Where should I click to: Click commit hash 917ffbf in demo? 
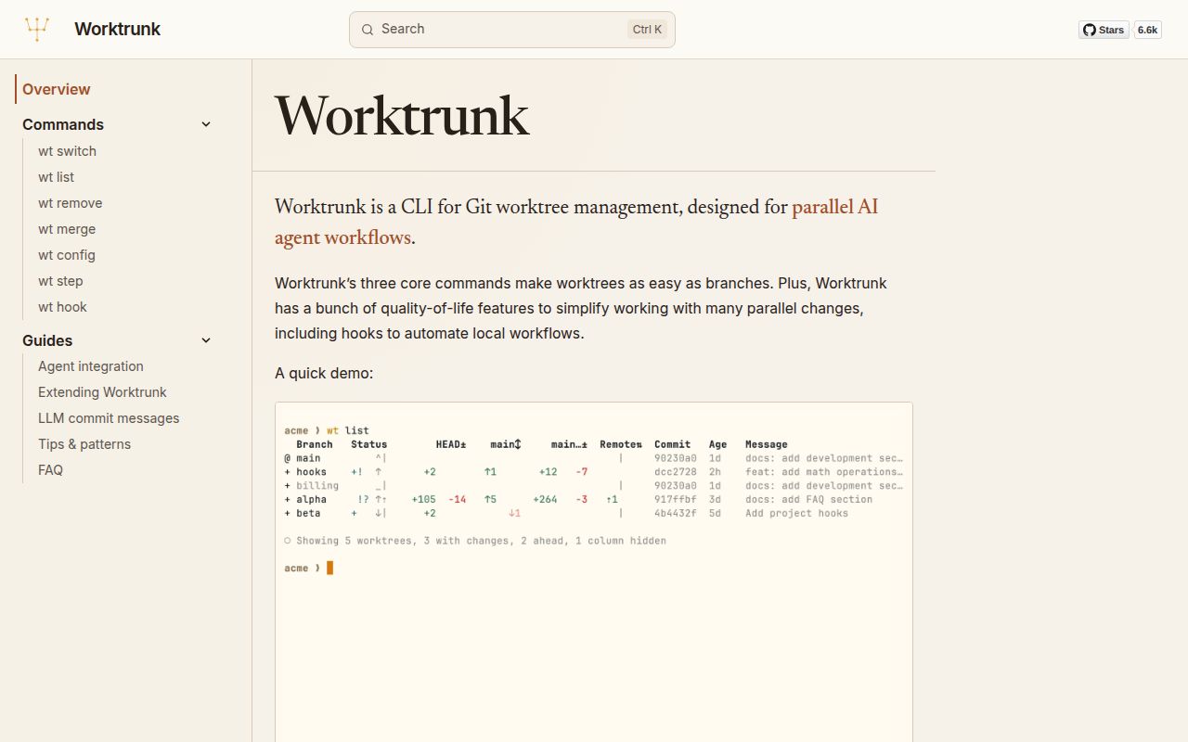point(675,500)
